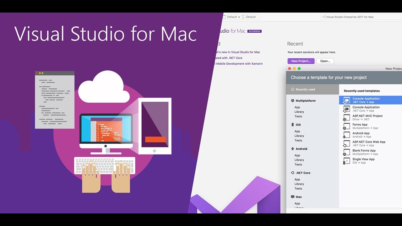Screen dimensions: 402x226
Task: Click the New Project... button
Action: tap(301, 61)
